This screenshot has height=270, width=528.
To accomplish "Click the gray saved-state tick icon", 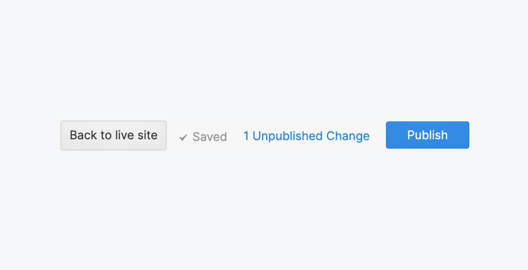I will [x=183, y=137].
